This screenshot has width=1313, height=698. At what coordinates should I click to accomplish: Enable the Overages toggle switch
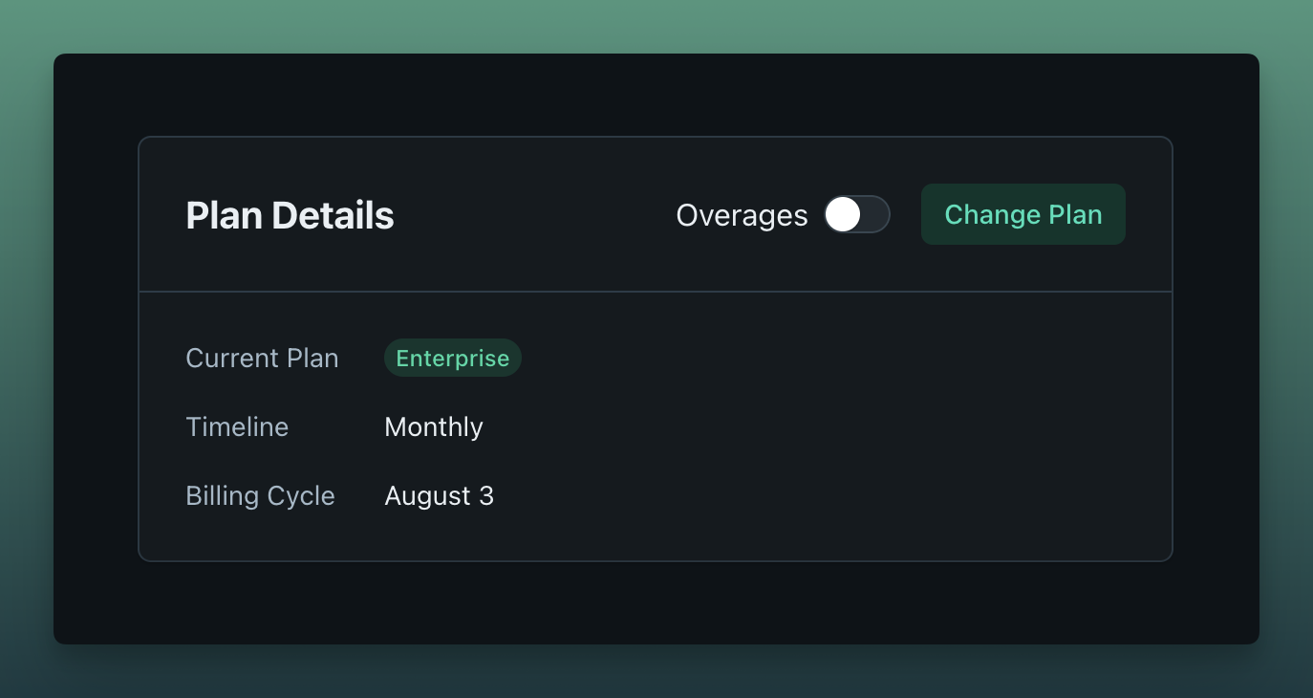click(x=857, y=215)
